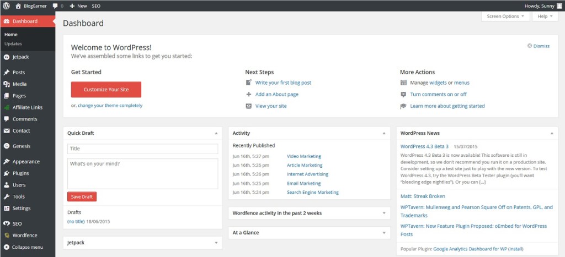Click the Contact envelope icon
565x257 pixels.
7,131
